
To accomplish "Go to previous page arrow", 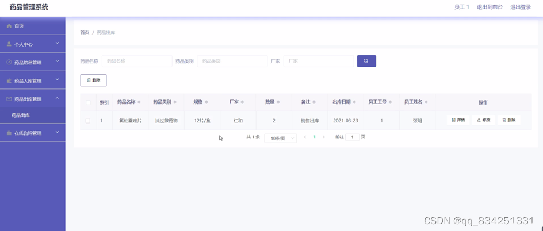I will pos(305,137).
